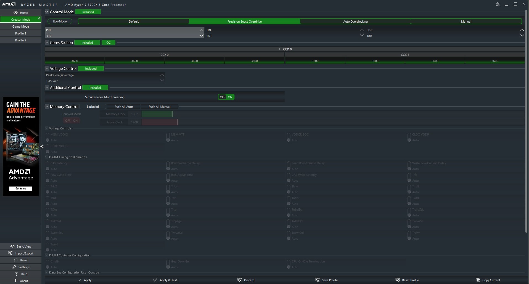Select the Auto Overclocking mode tab
529x284 pixels.
pos(355,22)
